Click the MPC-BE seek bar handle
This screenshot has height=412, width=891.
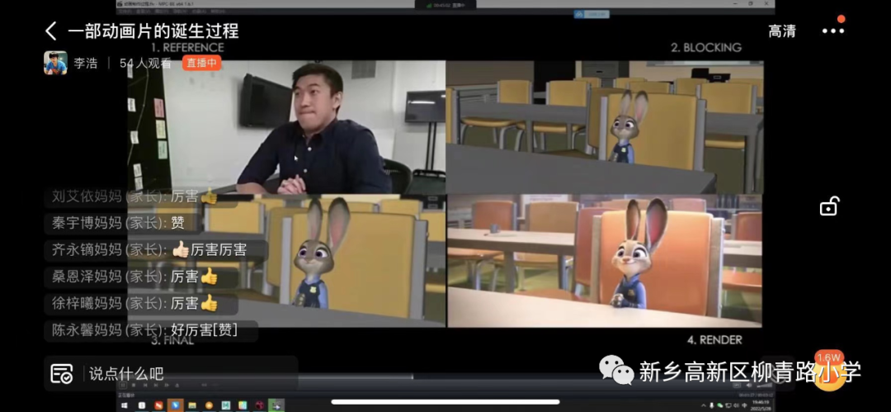coord(413,376)
